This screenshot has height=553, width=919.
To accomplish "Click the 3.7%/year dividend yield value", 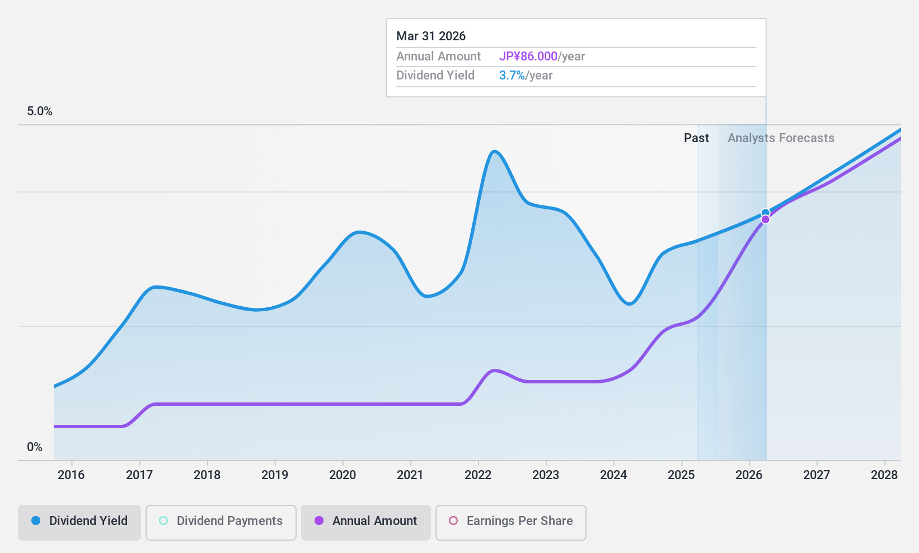I will point(526,76).
